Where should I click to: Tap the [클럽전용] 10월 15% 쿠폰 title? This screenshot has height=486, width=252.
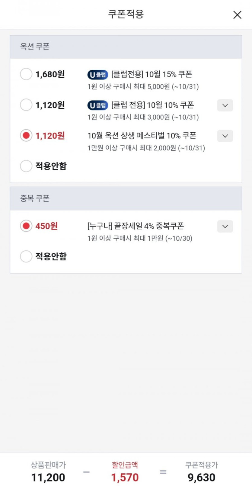coord(152,74)
